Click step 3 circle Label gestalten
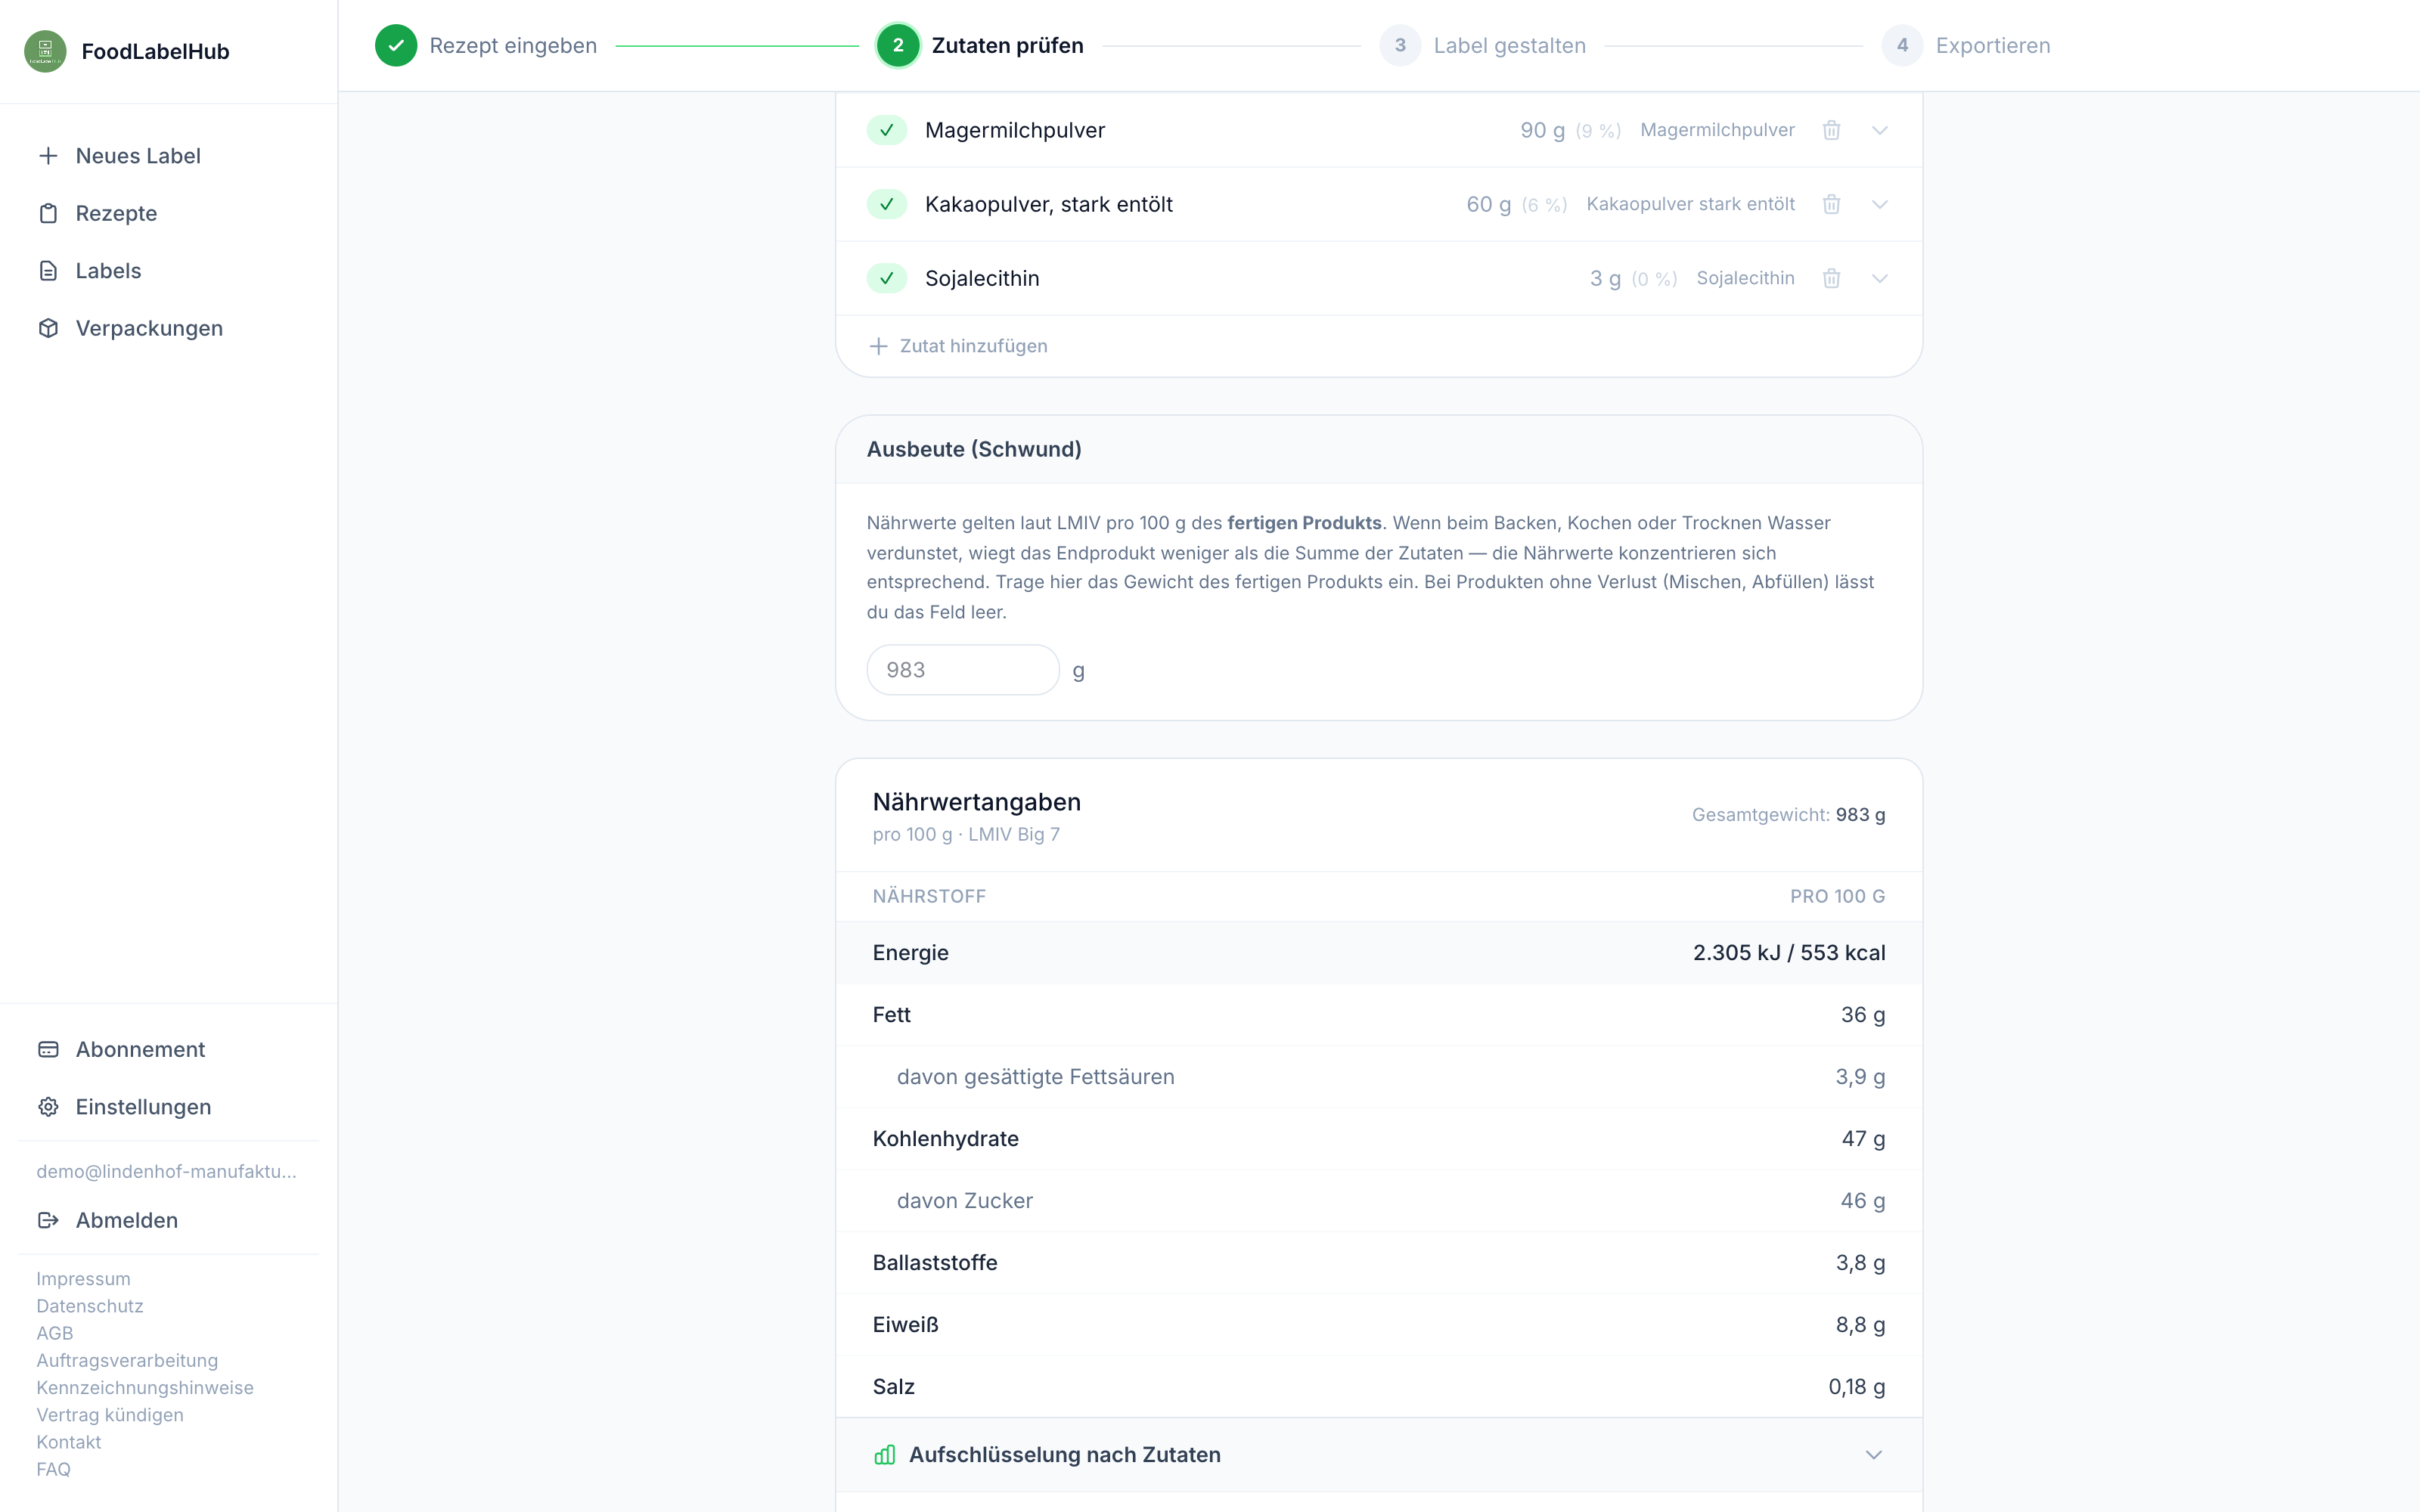2420x1512 pixels. click(1400, 46)
